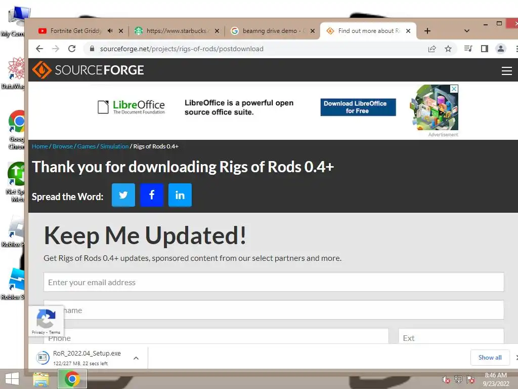Click the SourceForge logo
The width and height of the screenshot is (518, 389).
click(88, 70)
